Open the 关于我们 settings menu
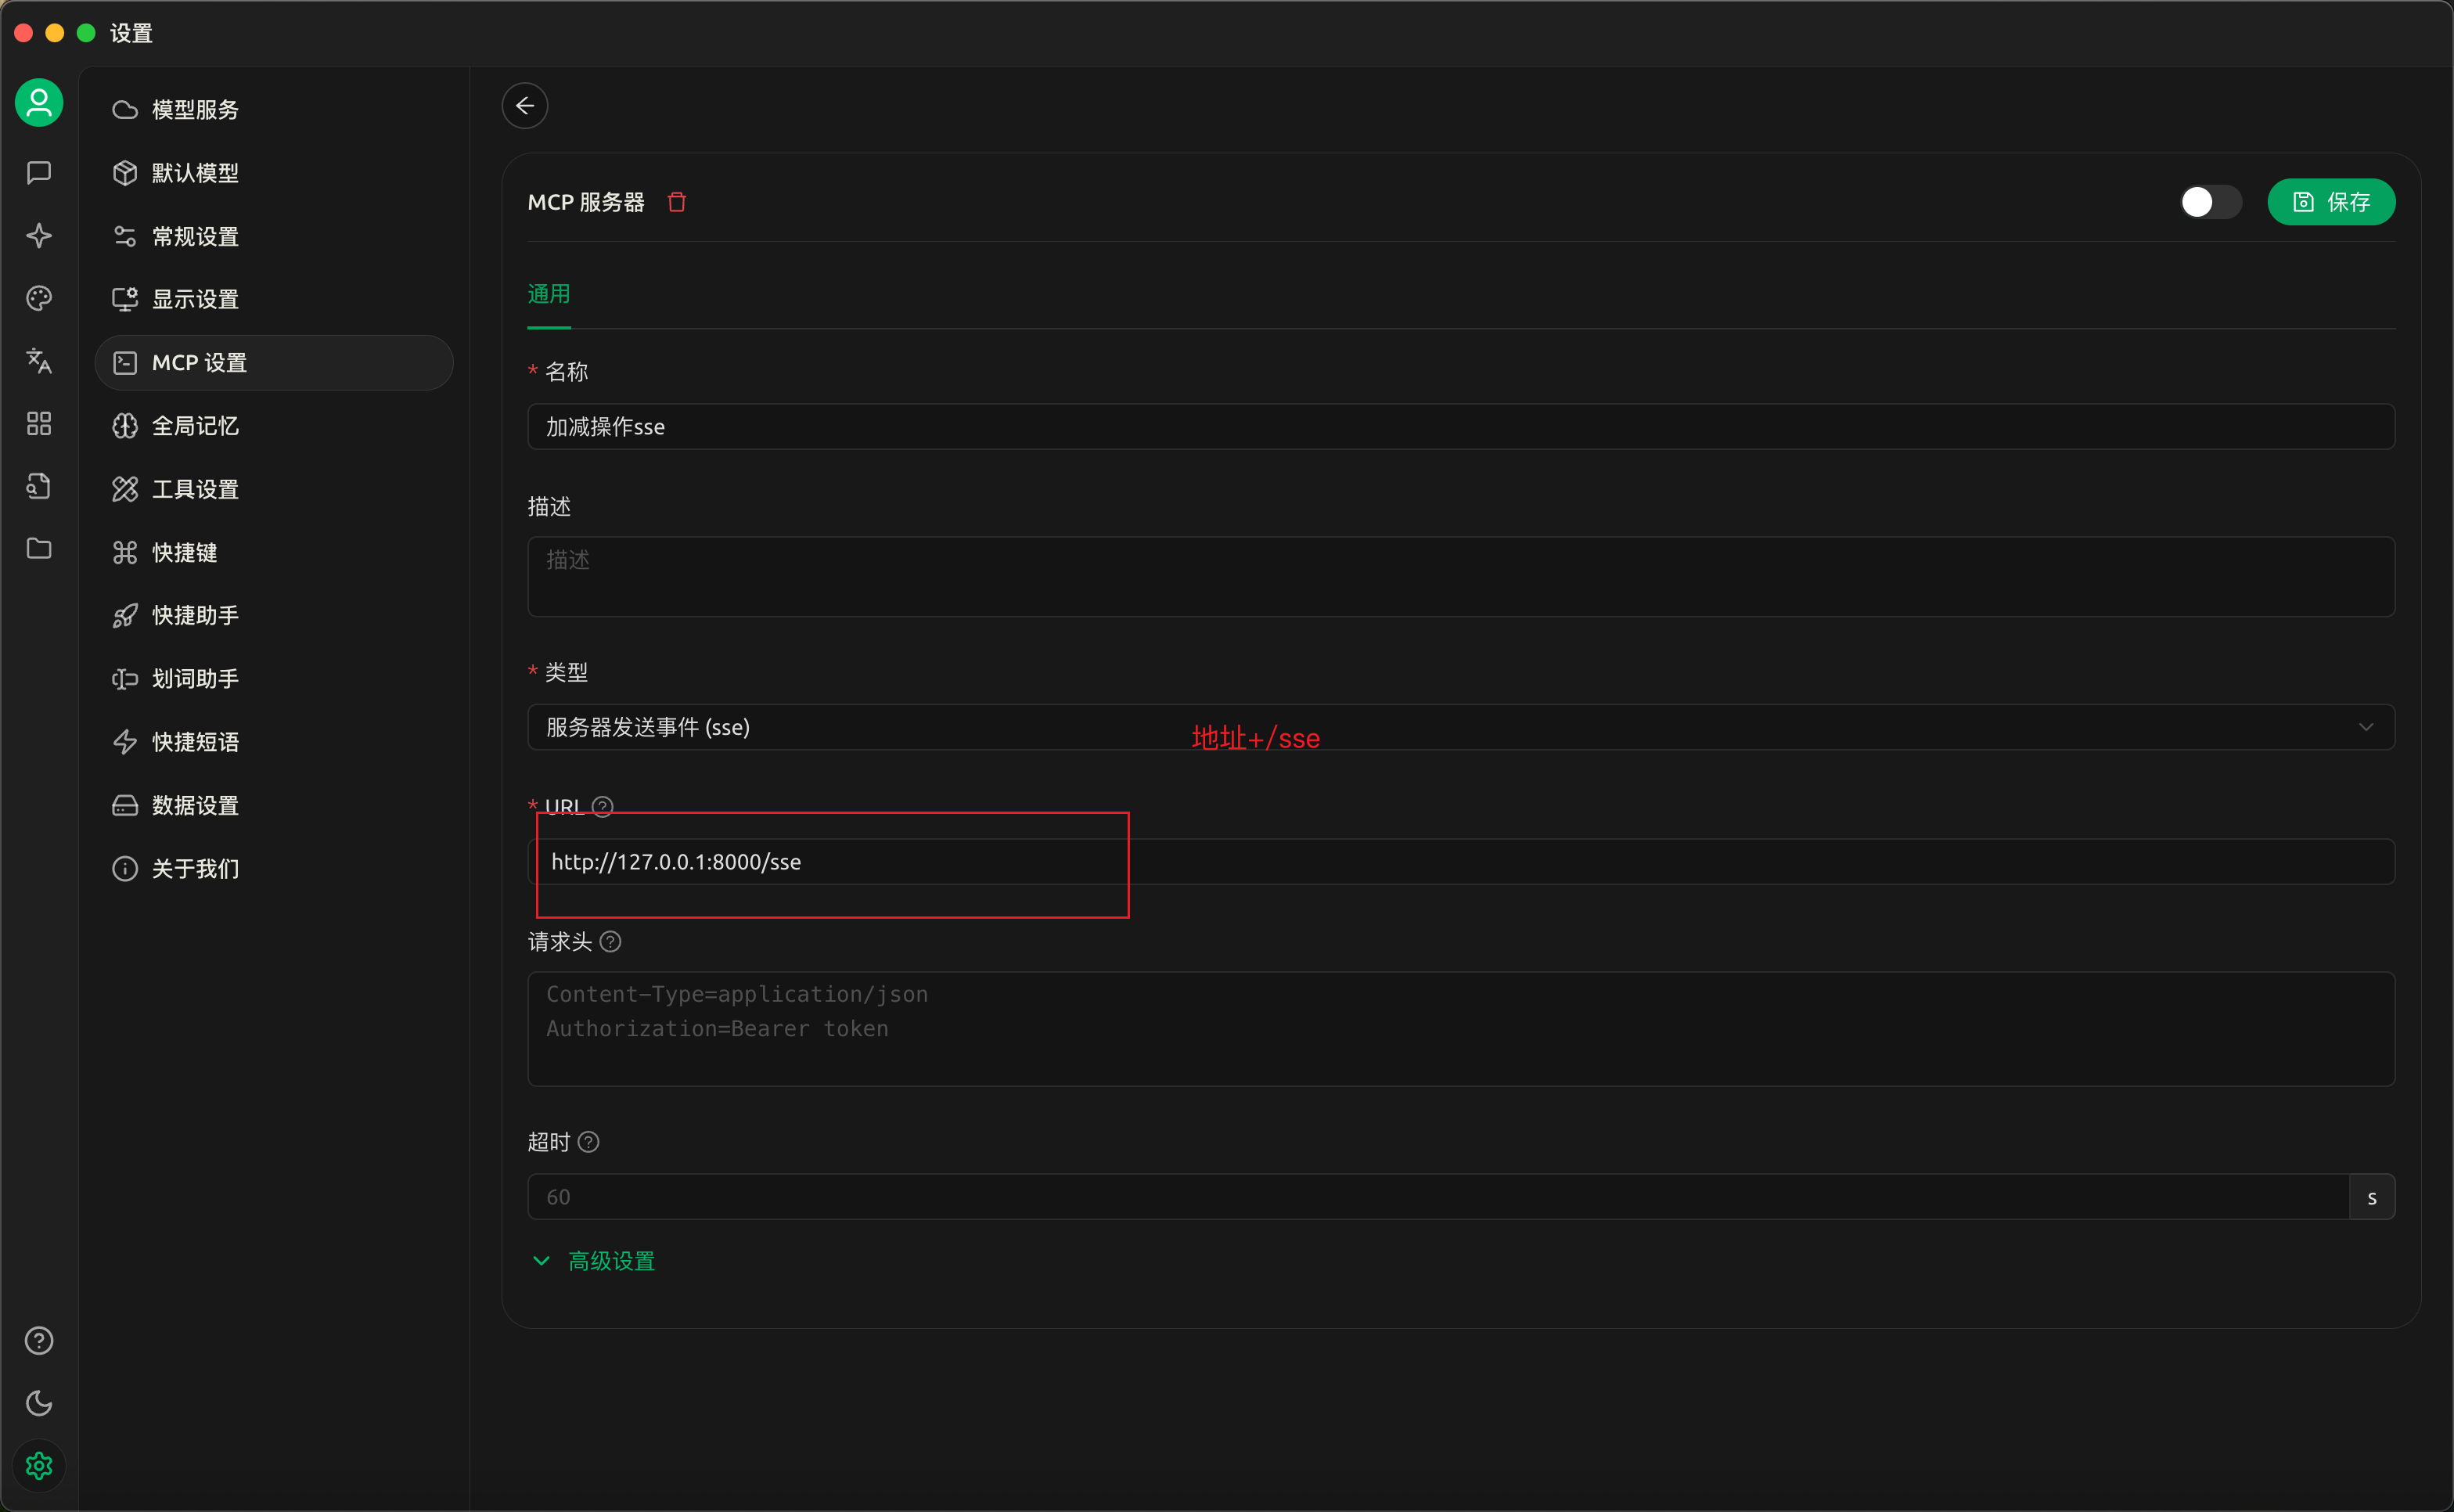 click(274, 868)
